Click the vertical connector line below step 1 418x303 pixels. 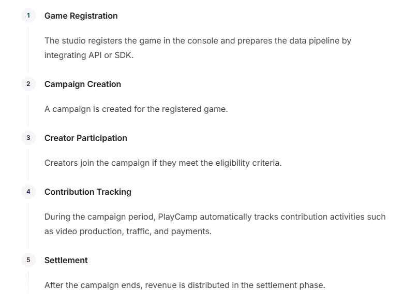(28, 50)
